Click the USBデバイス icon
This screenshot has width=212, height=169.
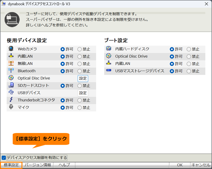tap(11, 92)
